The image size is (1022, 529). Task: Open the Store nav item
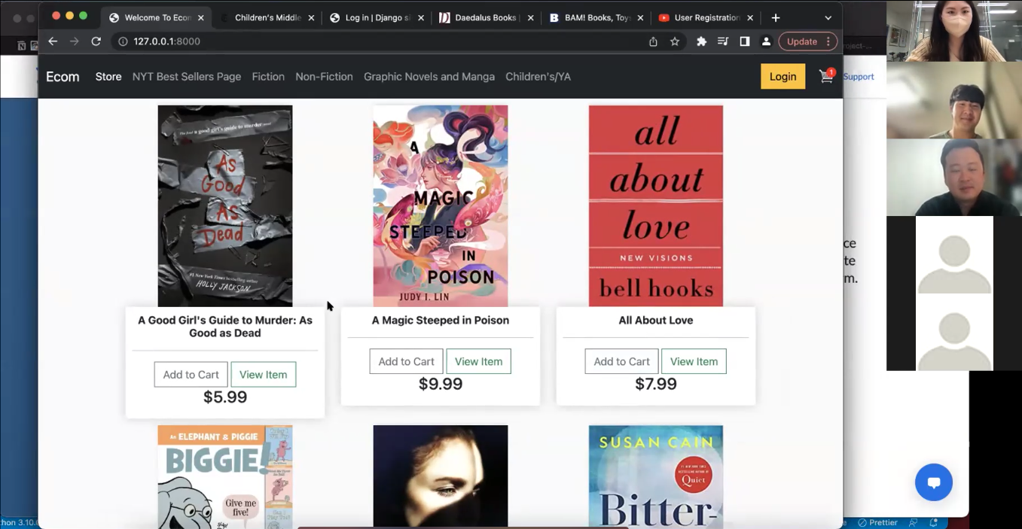point(108,76)
